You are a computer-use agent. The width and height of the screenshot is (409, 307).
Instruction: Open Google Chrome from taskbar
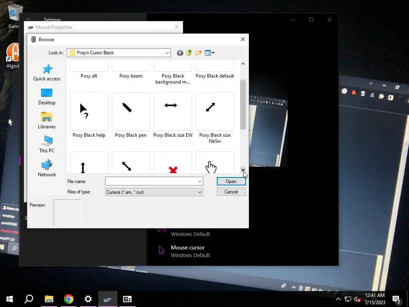(x=69, y=299)
